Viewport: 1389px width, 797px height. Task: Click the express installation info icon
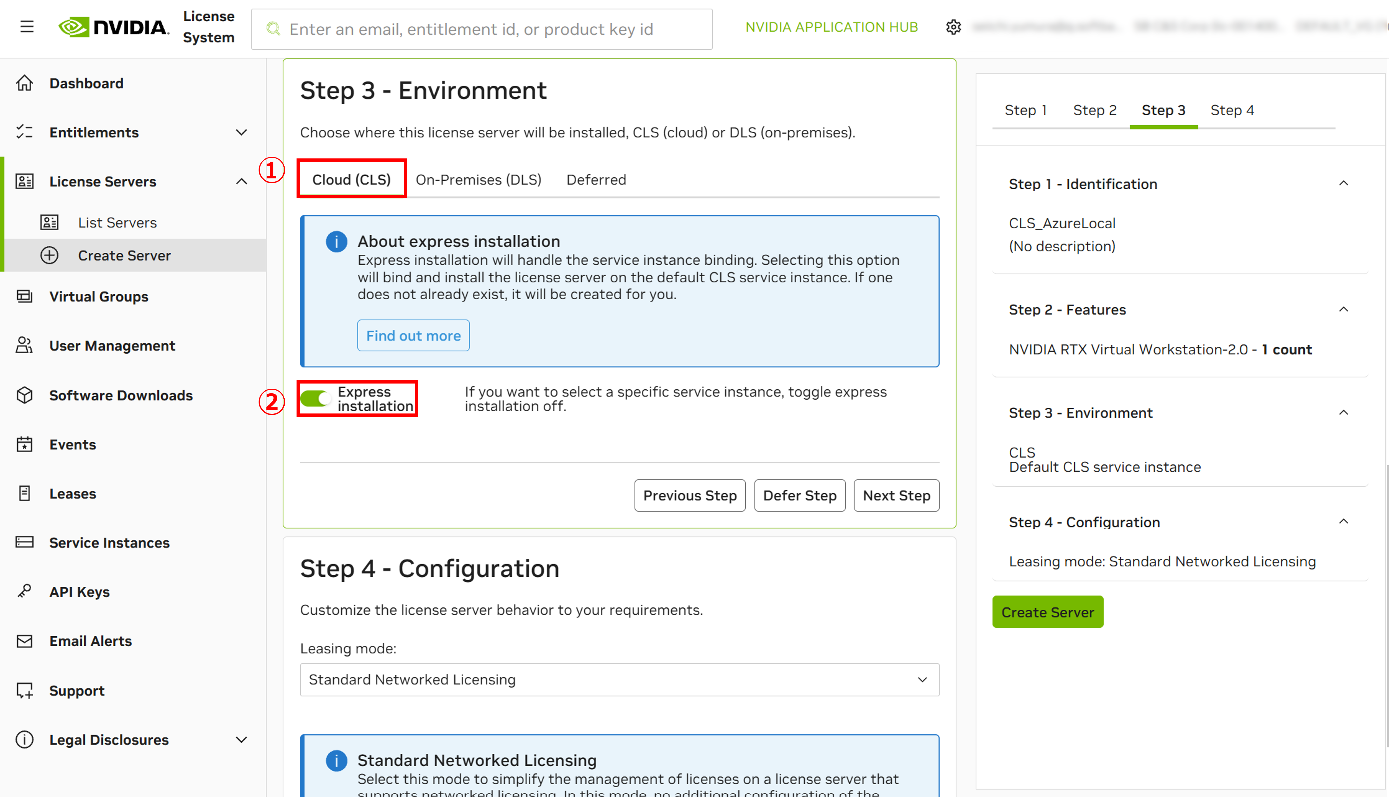[336, 242]
